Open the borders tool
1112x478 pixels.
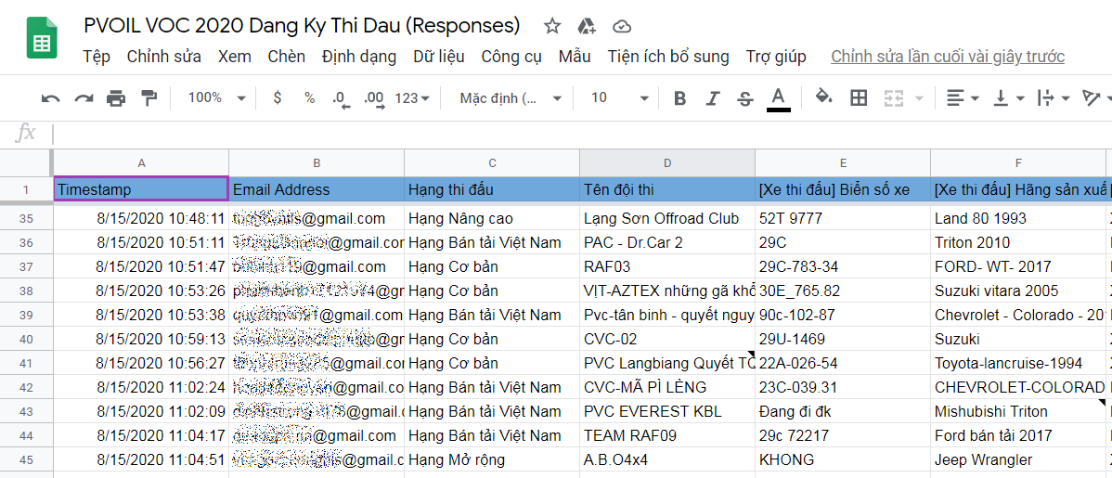pyautogui.click(x=859, y=97)
